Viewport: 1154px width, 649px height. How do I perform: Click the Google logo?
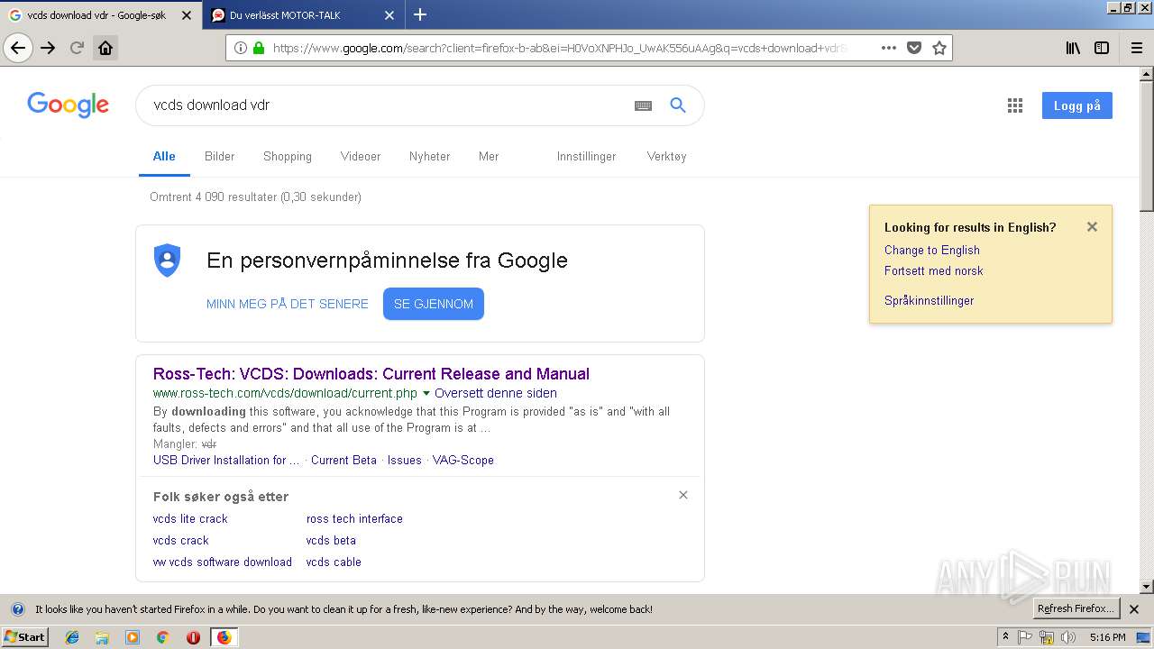(69, 105)
